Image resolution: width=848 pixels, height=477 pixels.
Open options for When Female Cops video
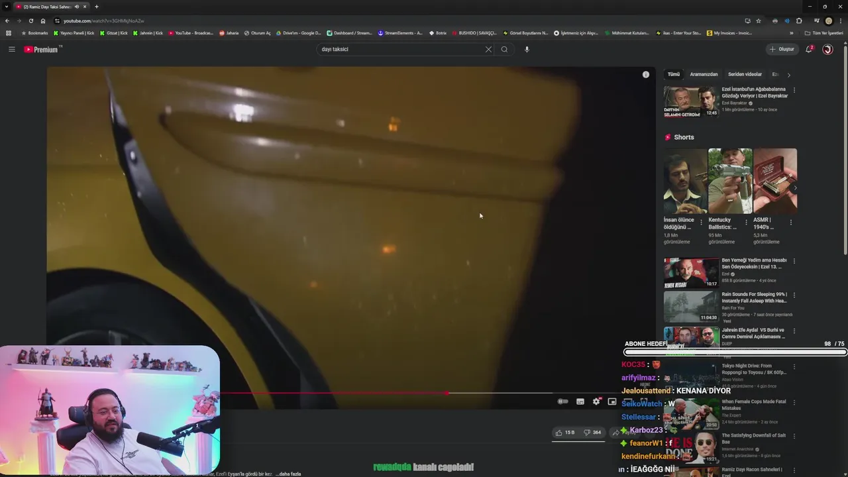pyautogui.click(x=794, y=402)
